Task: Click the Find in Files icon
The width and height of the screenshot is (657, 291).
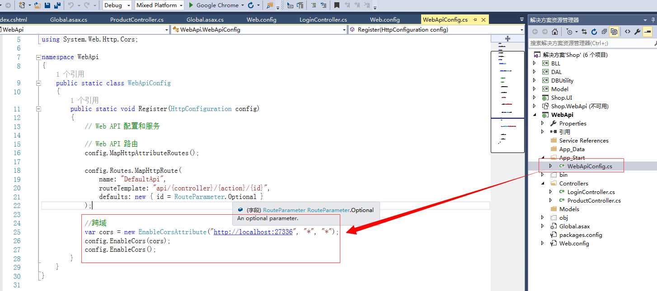Action: pos(270,5)
